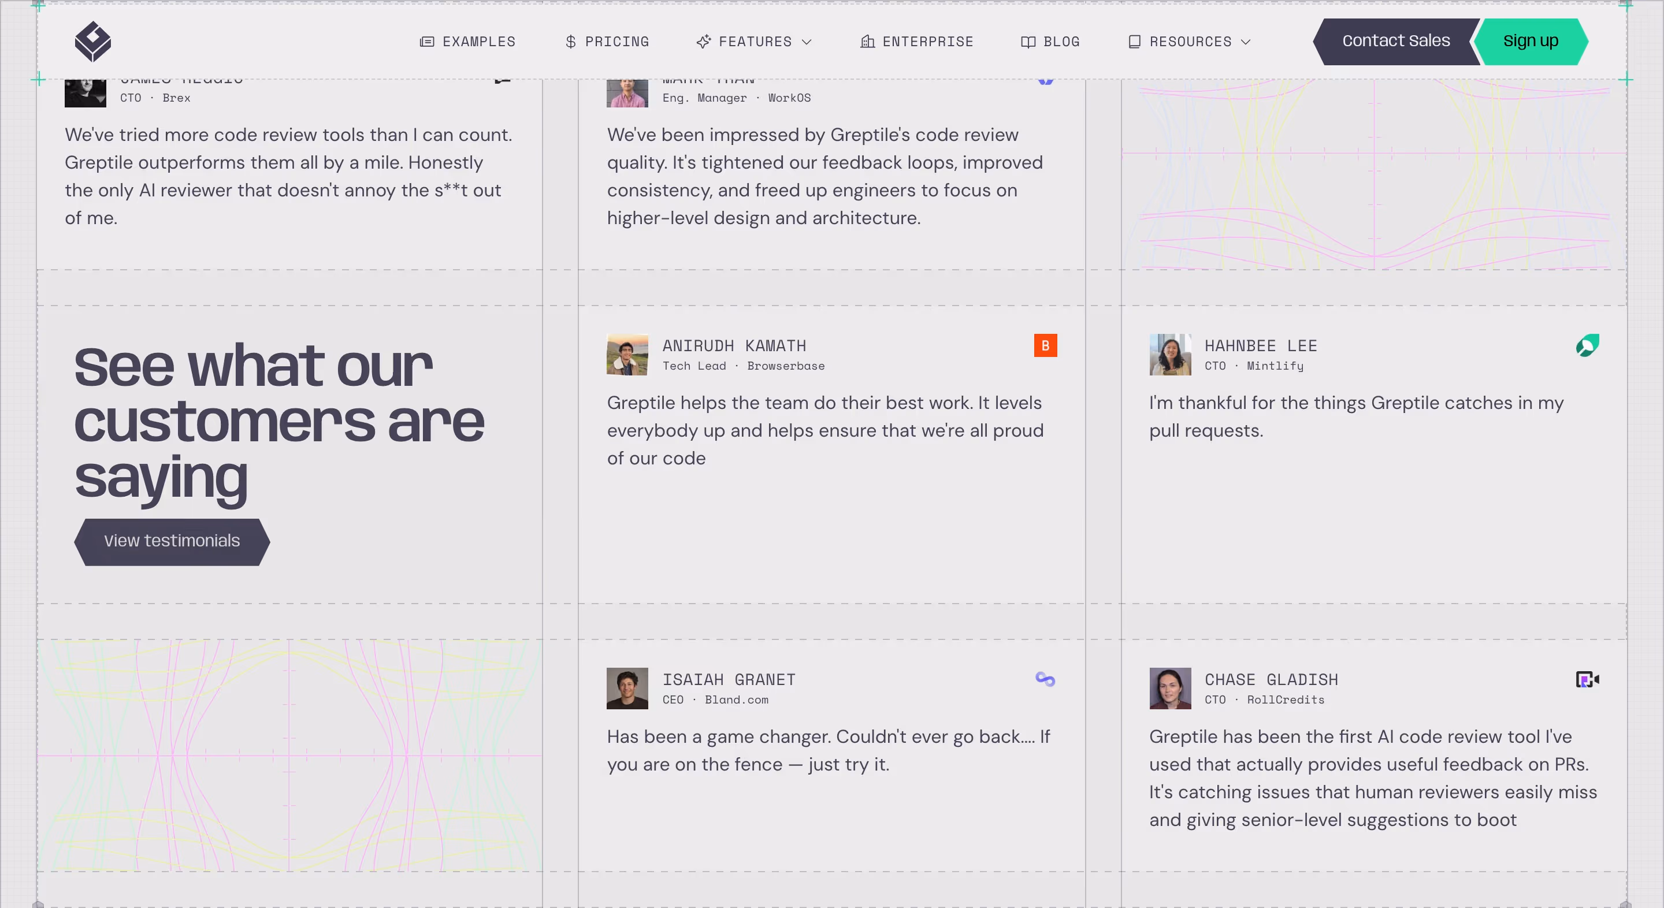The image size is (1664, 908).
Task: Click Anirudh Kamath's profile photo
Action: pyautogui.click(x=627, y=355)
